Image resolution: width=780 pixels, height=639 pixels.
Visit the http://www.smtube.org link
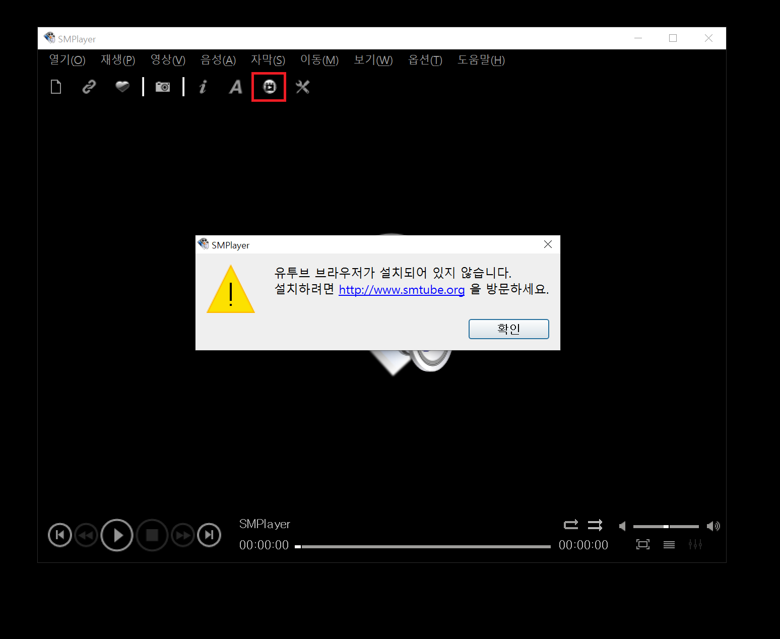(402, 290)
